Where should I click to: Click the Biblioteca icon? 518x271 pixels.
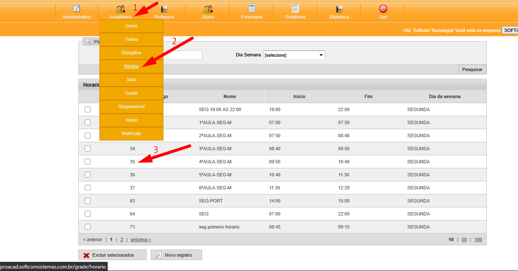pos(339,9)
